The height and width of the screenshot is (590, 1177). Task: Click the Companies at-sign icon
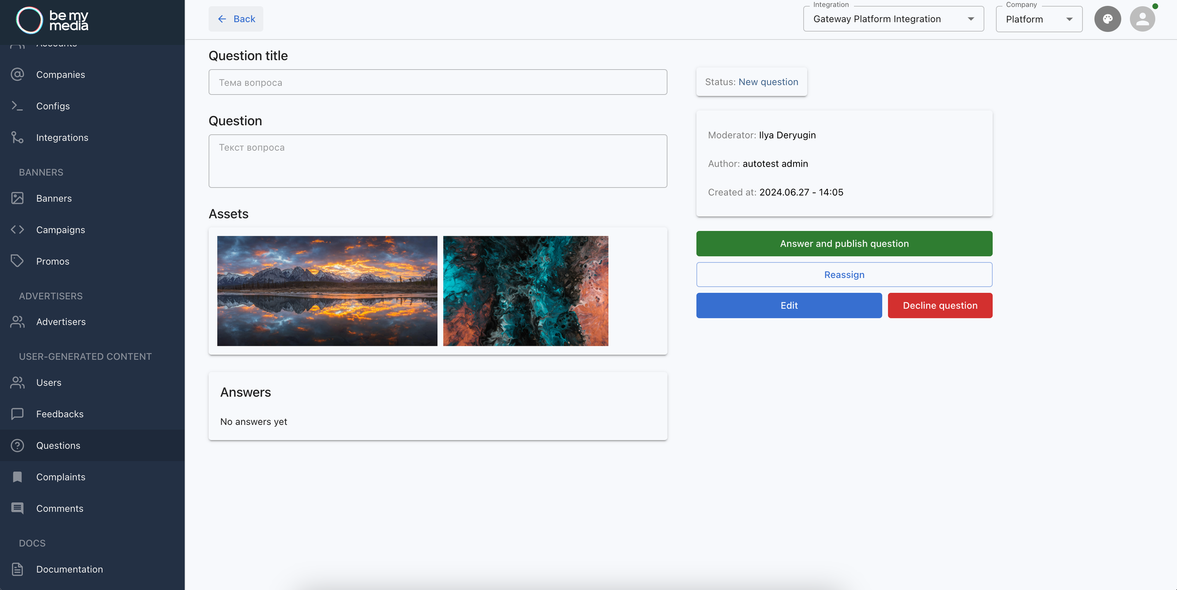18,75
